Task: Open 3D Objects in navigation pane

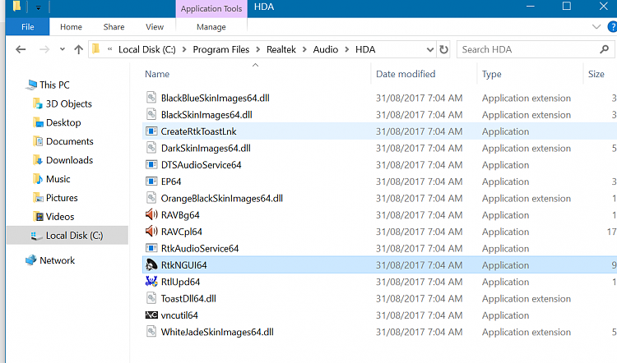Action: [x=69, y=103]
